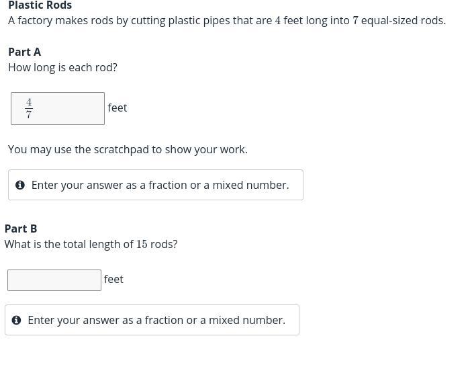Image resolution: width=468 pixels, height=369 pixels.
Task: Click the Part A hint message text
Action: point(160,185)
